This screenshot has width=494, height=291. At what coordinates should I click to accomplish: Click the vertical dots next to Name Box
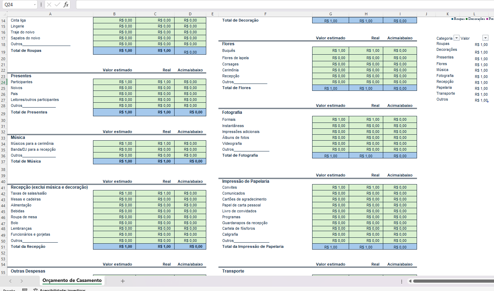click(x=41, y=5)
